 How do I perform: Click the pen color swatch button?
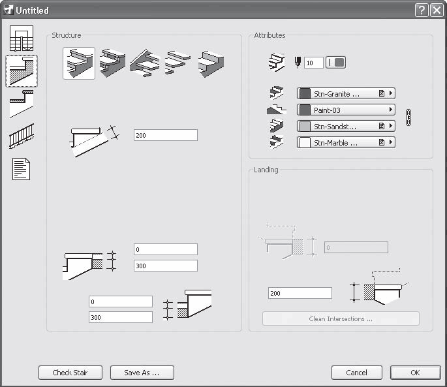tap(335, 63)
